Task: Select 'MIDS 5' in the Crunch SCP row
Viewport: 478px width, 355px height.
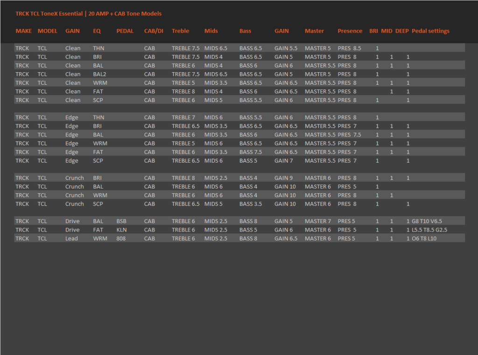Action: 213,204
